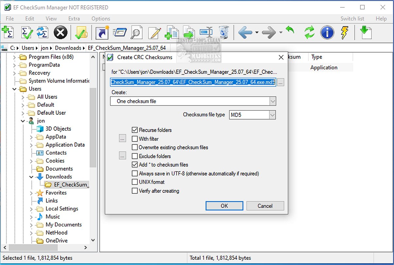This screenshot has height=265, width=394.
Task: Collapse the Downloads tree node
Action: (31, 177)
